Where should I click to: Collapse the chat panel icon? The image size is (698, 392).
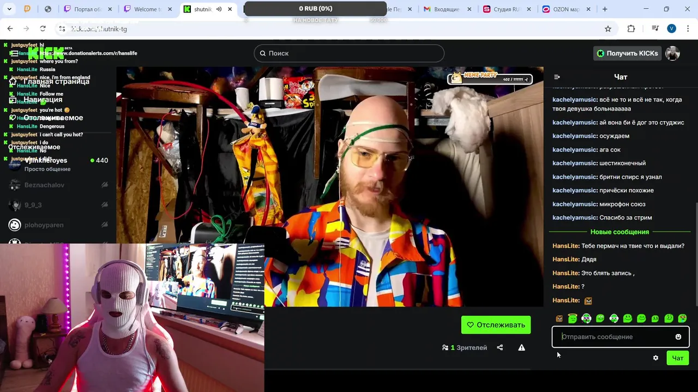(557, 77)
